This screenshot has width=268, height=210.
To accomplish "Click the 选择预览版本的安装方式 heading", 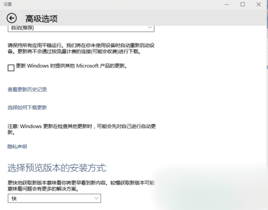I will tap(57, 168).
